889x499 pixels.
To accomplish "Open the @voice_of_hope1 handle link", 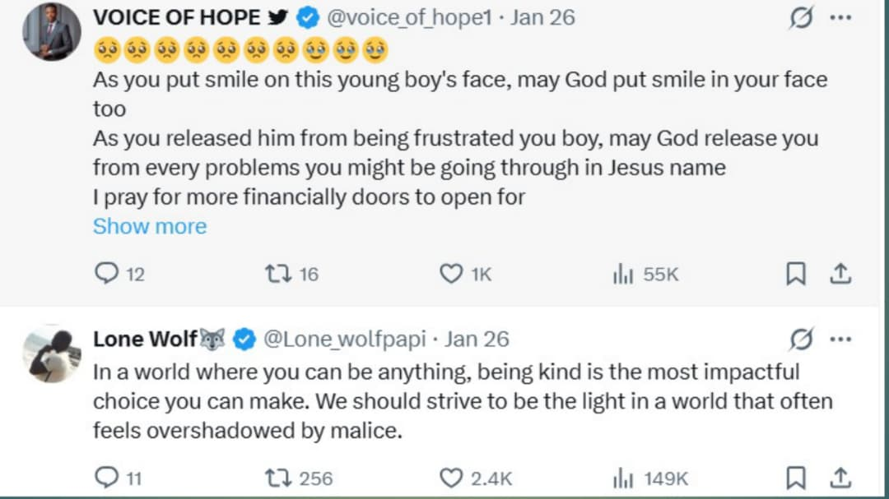I will [x=412, y=17].
